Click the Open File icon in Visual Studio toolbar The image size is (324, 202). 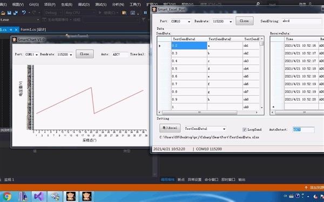coord(3,13)
